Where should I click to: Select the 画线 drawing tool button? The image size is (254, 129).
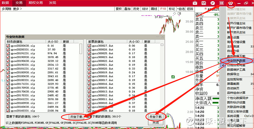[x=154, y=9]
